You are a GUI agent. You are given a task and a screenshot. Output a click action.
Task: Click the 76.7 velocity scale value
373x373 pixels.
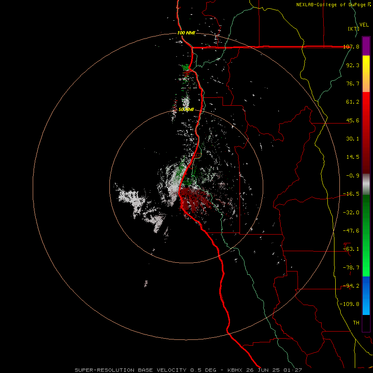tap(353, 83)
